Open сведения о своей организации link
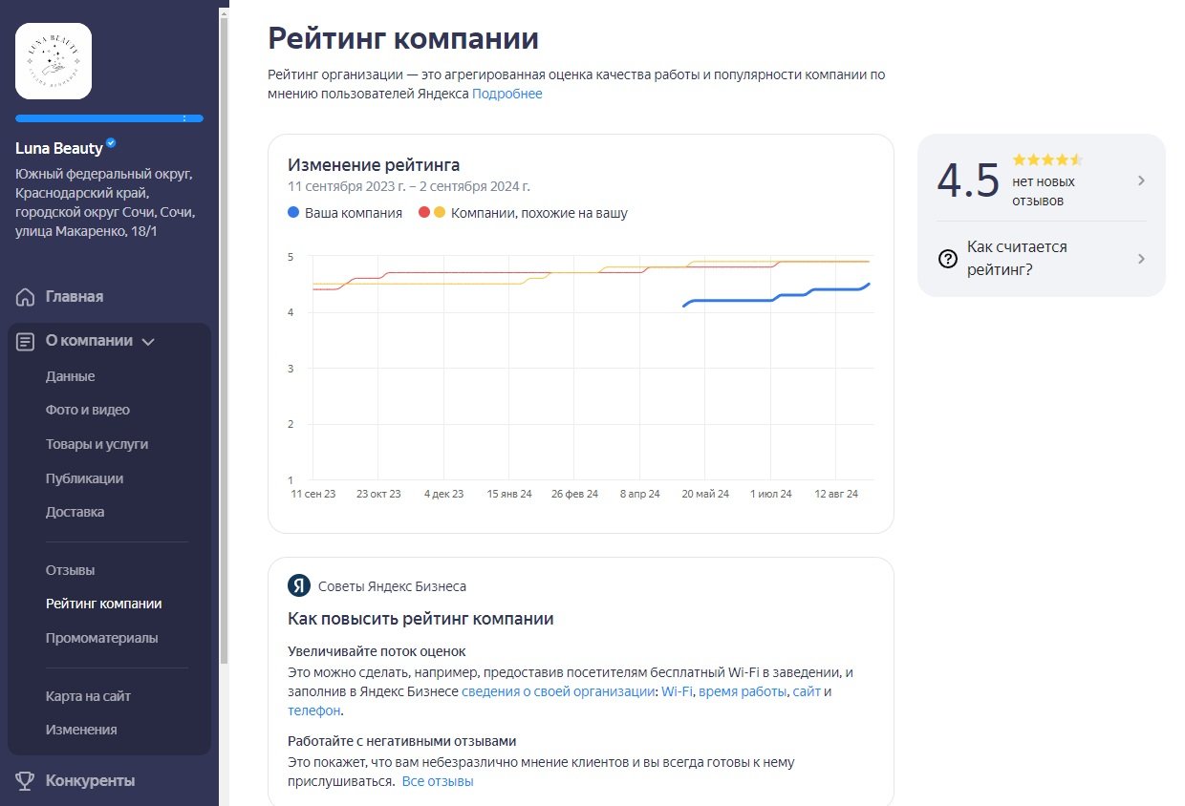This screenshot has height=806, width=1185. point(560,691)
